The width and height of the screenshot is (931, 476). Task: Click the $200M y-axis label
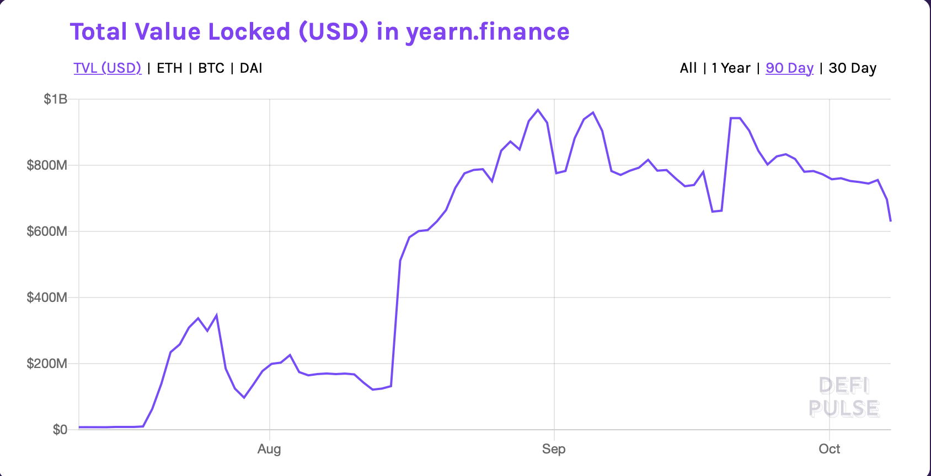point(47,364)
